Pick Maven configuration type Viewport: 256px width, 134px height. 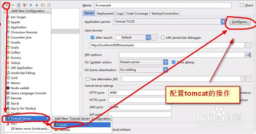pyautogui.click(x=15, y=83)
